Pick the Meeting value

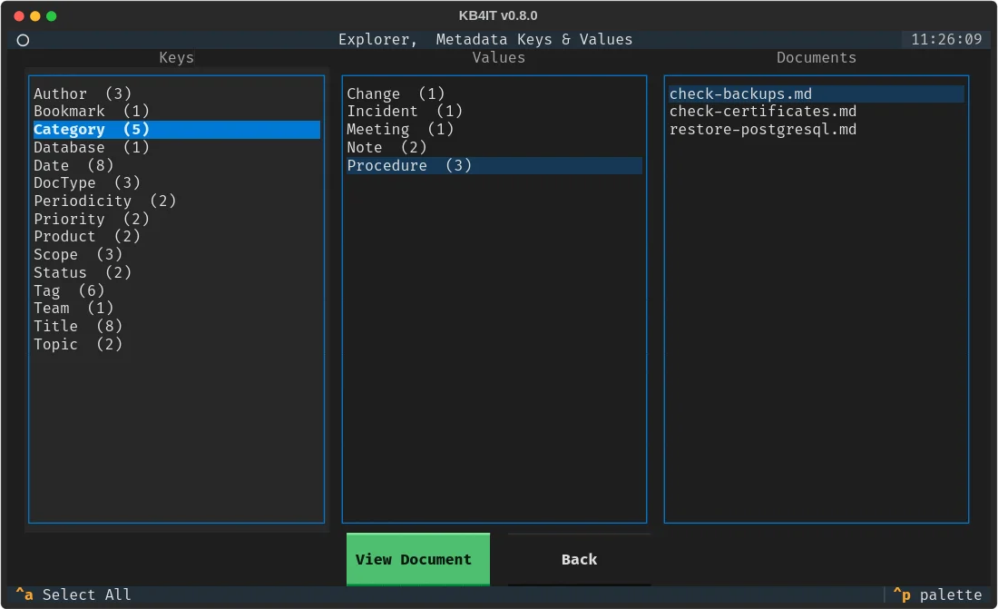(494, 129)
